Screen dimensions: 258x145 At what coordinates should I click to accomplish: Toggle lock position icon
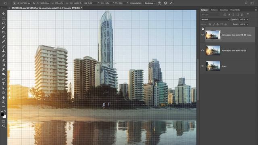tap(218, 24)
